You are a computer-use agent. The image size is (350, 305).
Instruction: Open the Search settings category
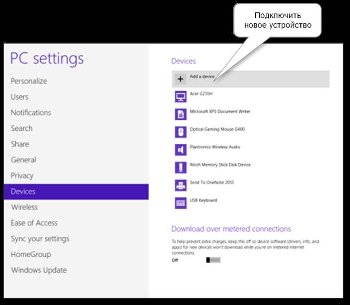(x=21, y=129)
